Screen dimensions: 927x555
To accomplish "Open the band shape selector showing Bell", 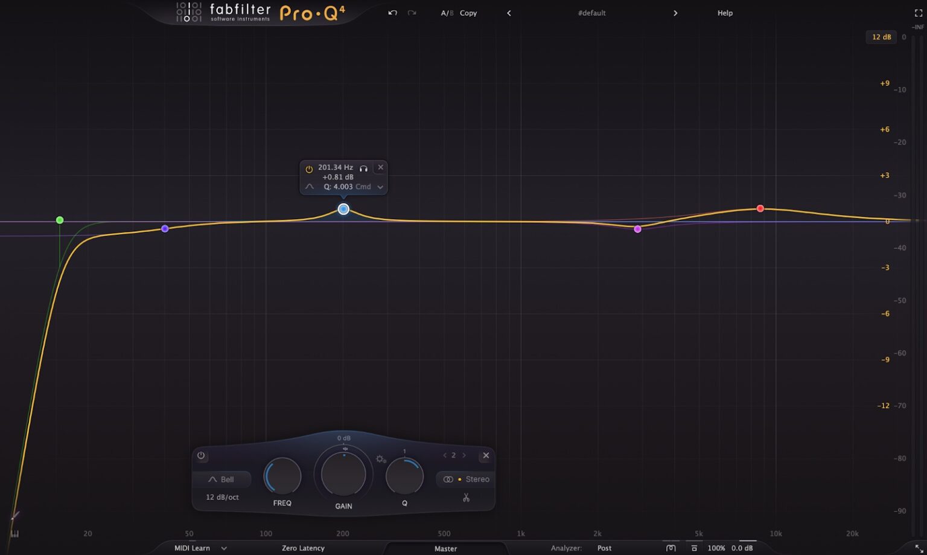I will 222,479.
